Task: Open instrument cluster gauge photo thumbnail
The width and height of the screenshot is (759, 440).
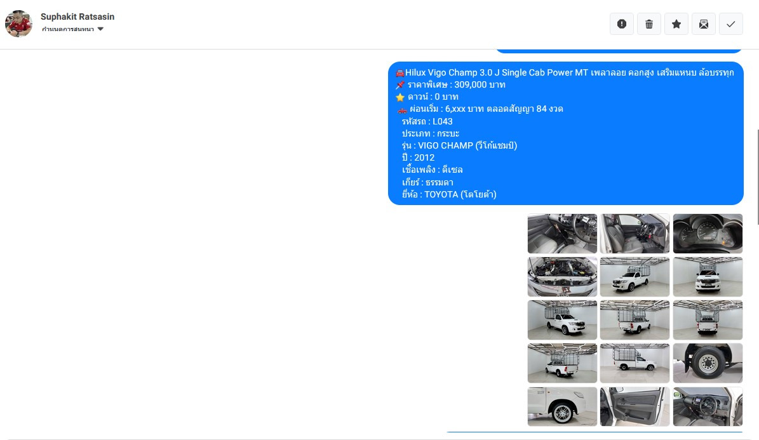Action: (x=707, y=233)
